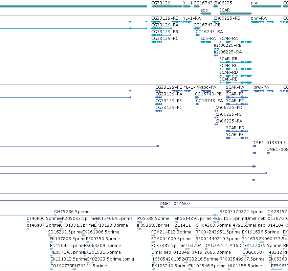Screen dimensions: 288x271
Task: Select EST label CK02323.5prime.contig
Action: pyautogui.click(x=110, y=259)
